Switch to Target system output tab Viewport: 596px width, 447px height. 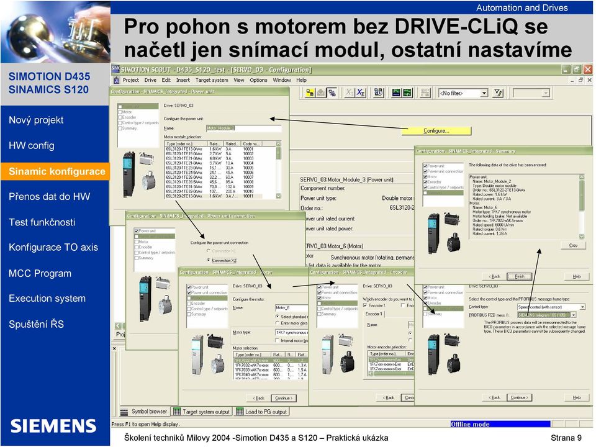202,412
